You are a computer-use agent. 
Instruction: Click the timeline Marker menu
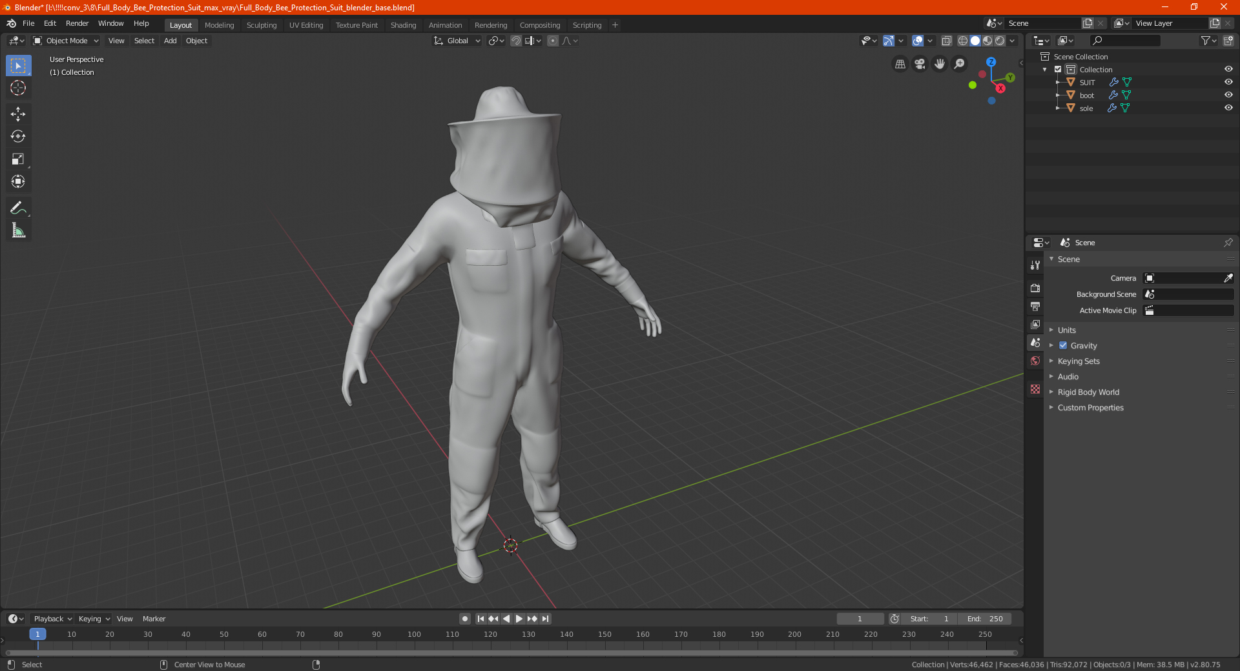tap(154, 619)
